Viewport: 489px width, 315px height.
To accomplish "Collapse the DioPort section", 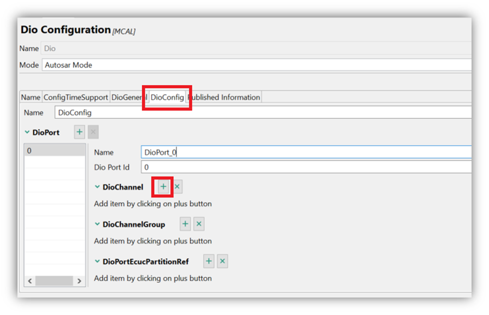I will 27,132.
